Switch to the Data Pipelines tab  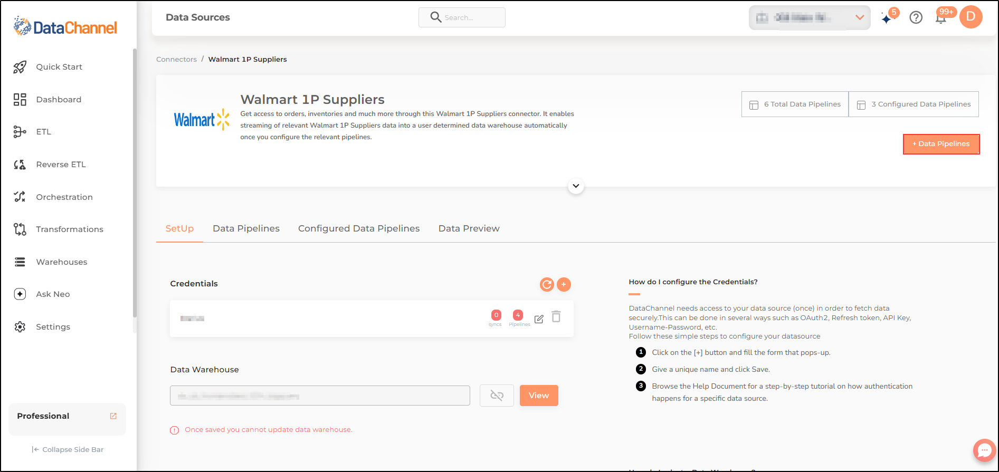click(x=246, y=229)
